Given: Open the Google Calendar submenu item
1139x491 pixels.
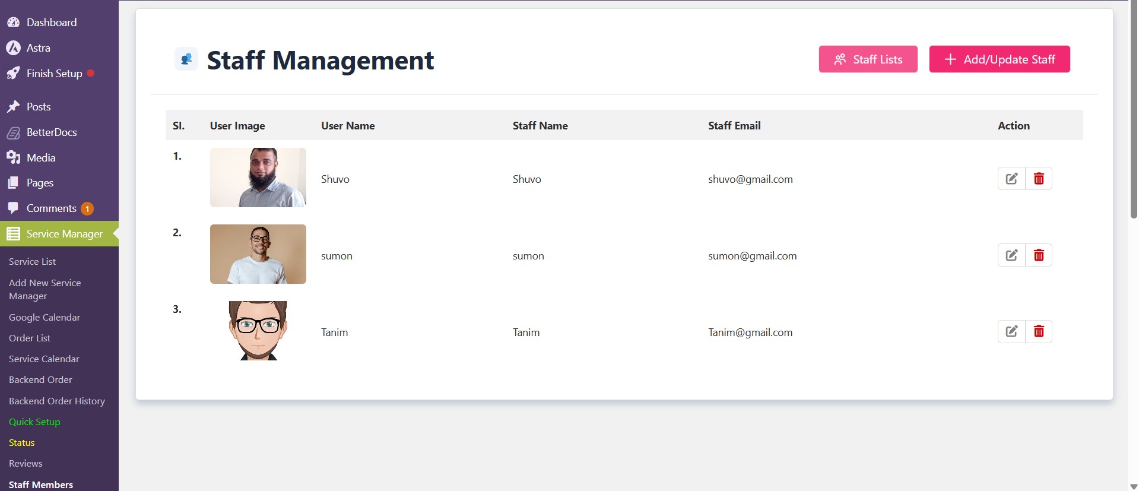Looking at the screenshot, I should 45,318.
